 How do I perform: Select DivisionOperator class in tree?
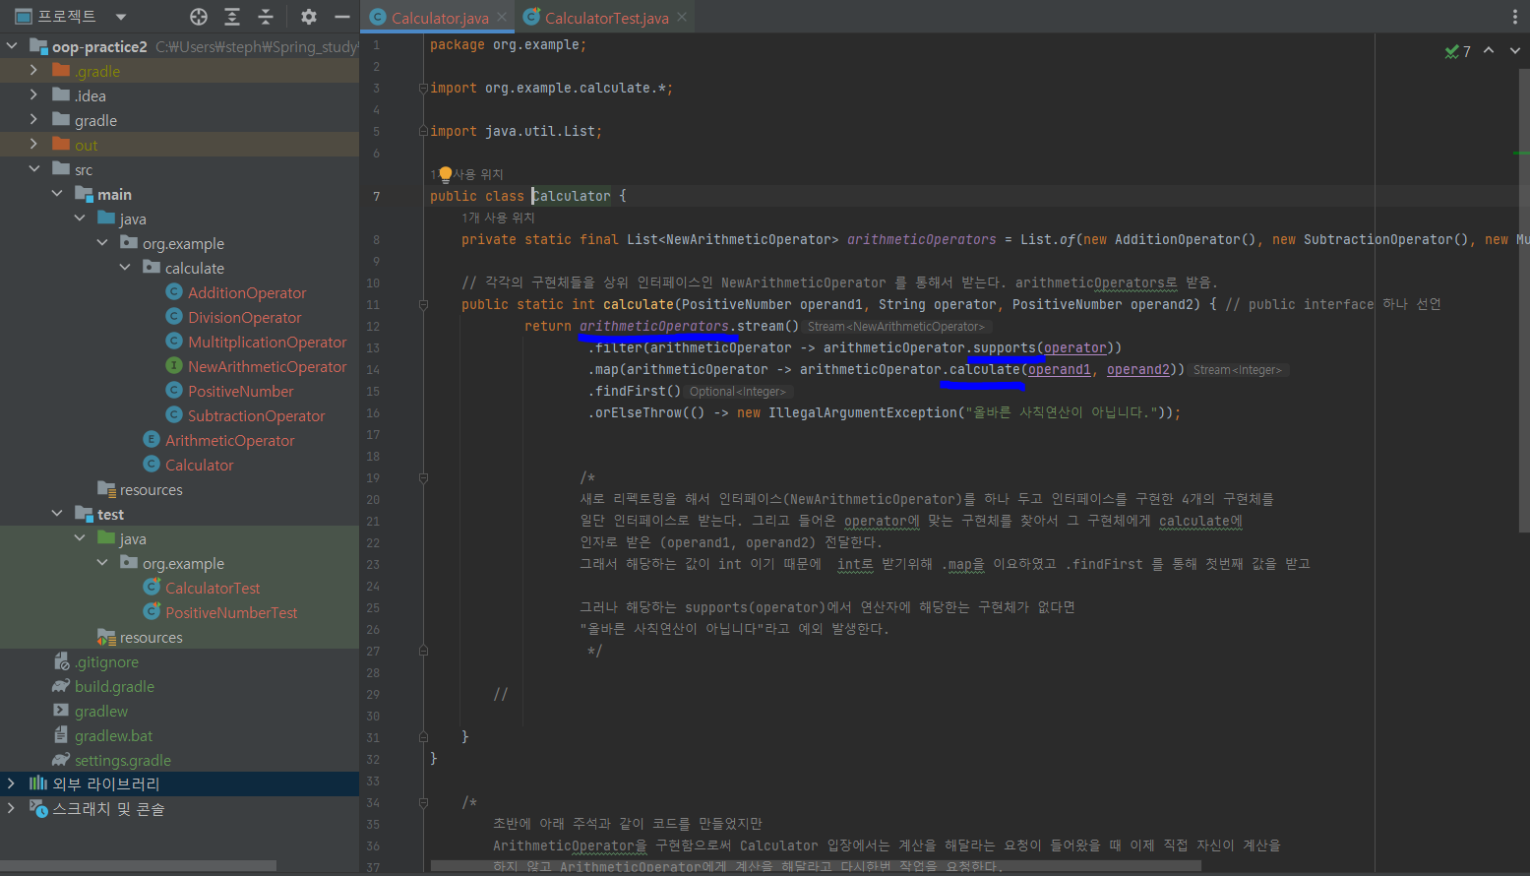245,317
